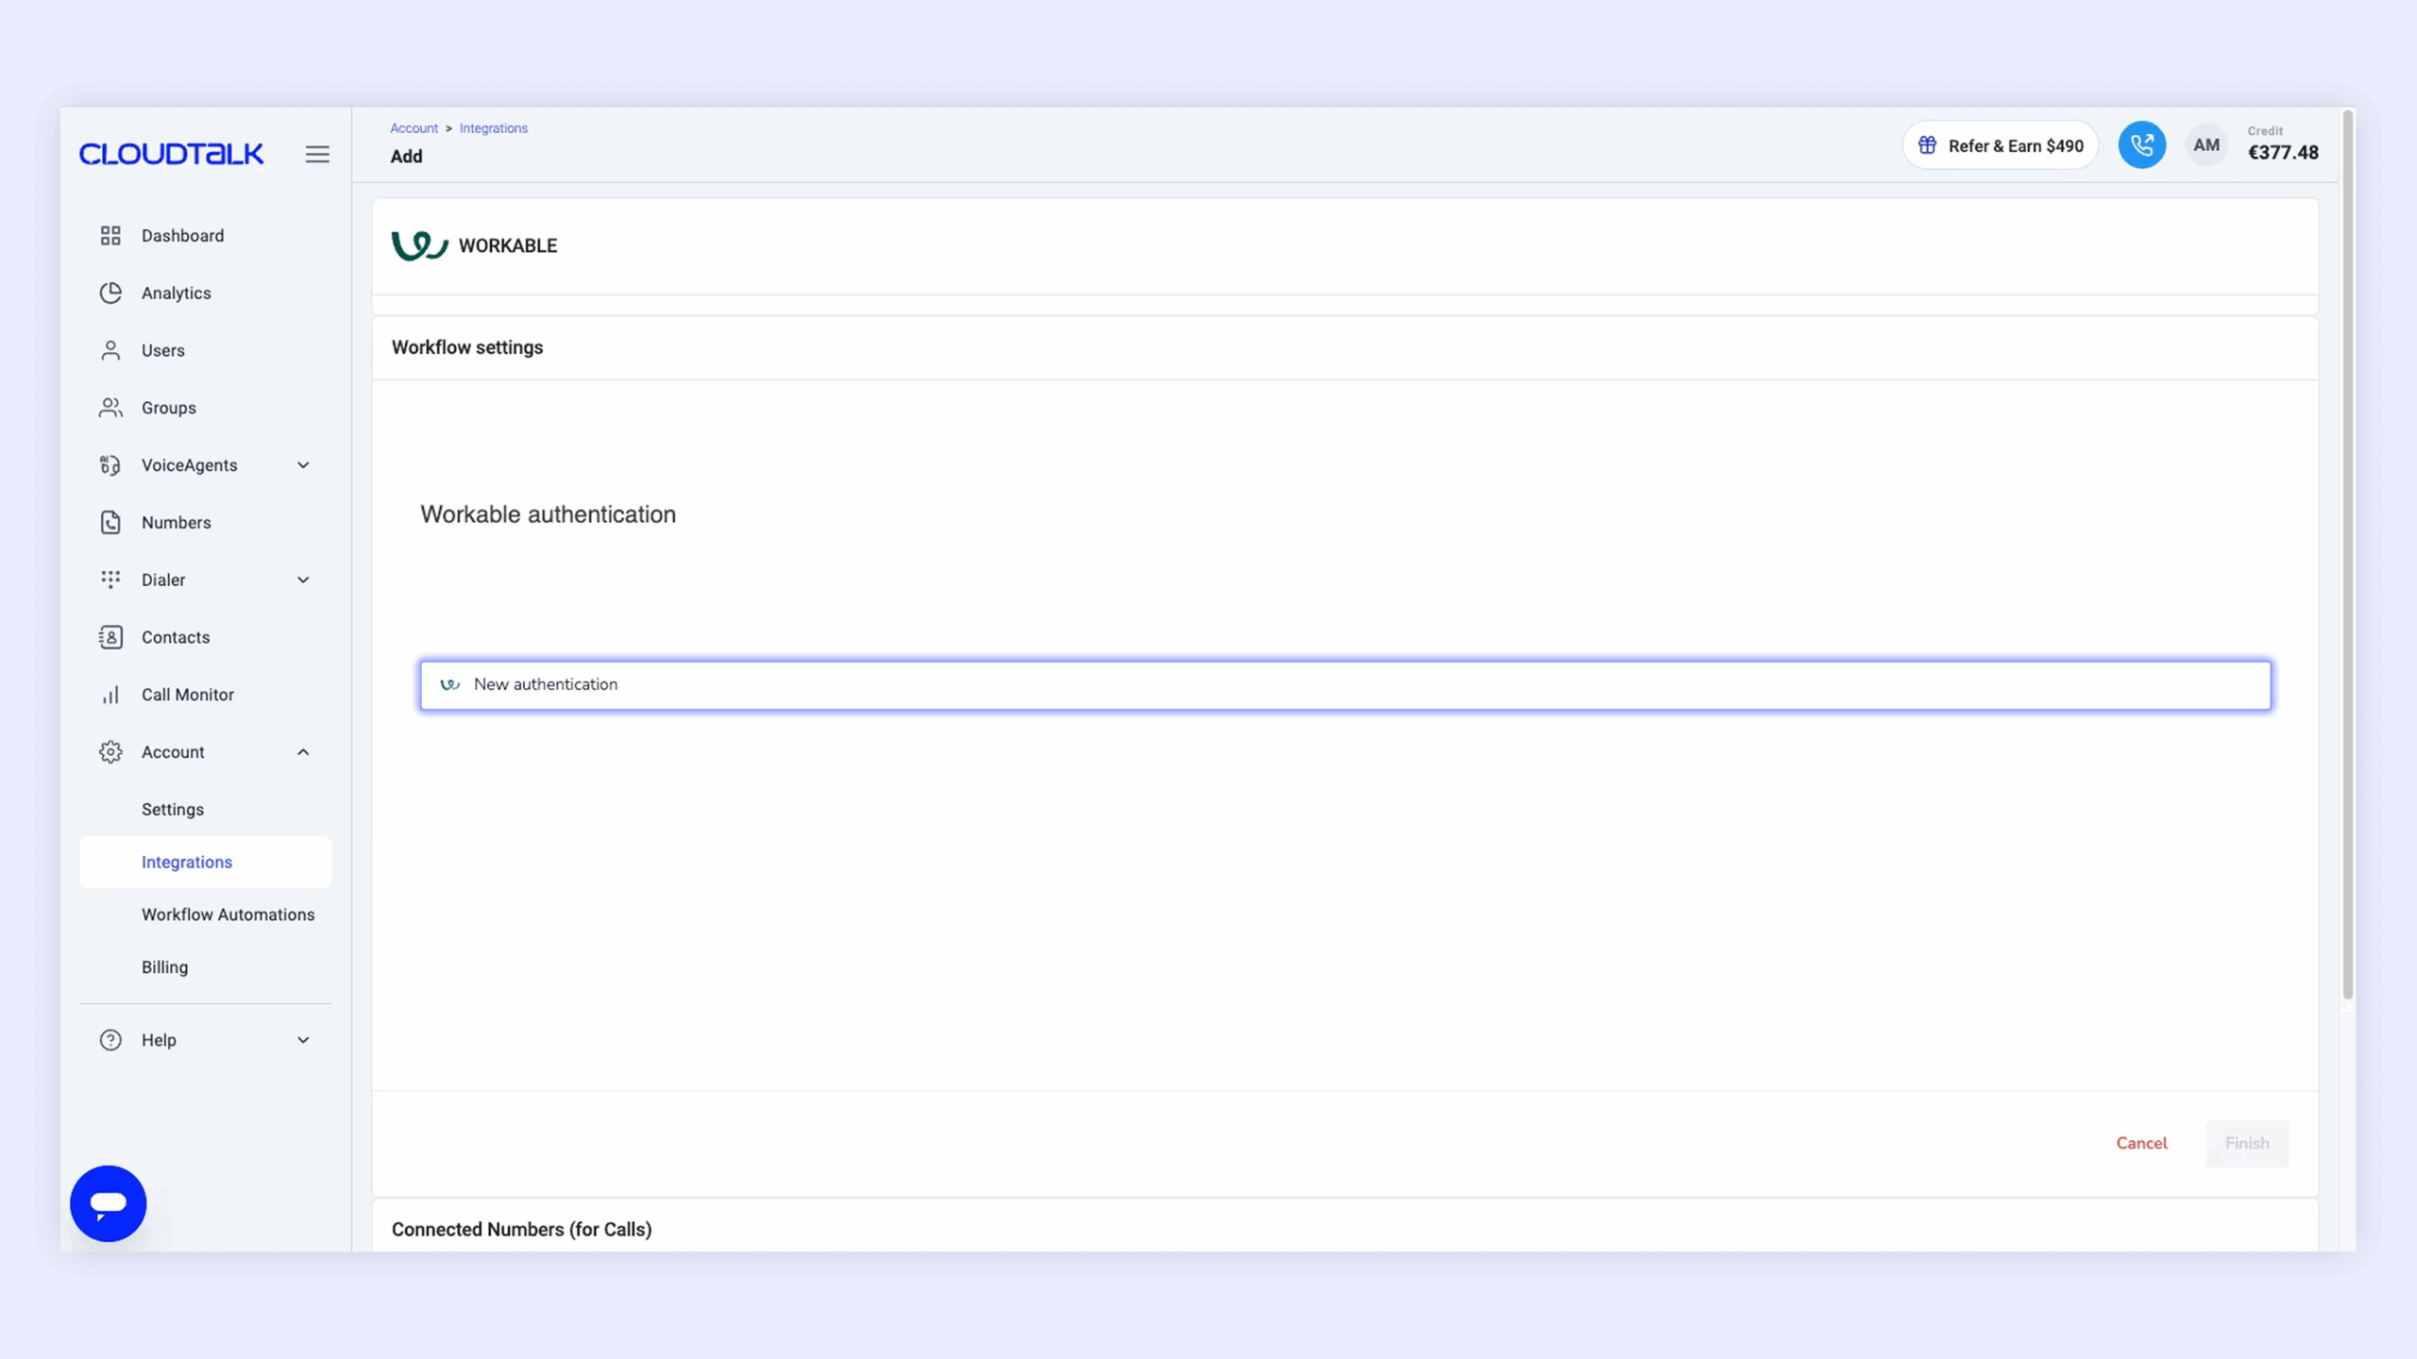
Task: Click the Call Monitor bars icon
Action: coord(110,695)
